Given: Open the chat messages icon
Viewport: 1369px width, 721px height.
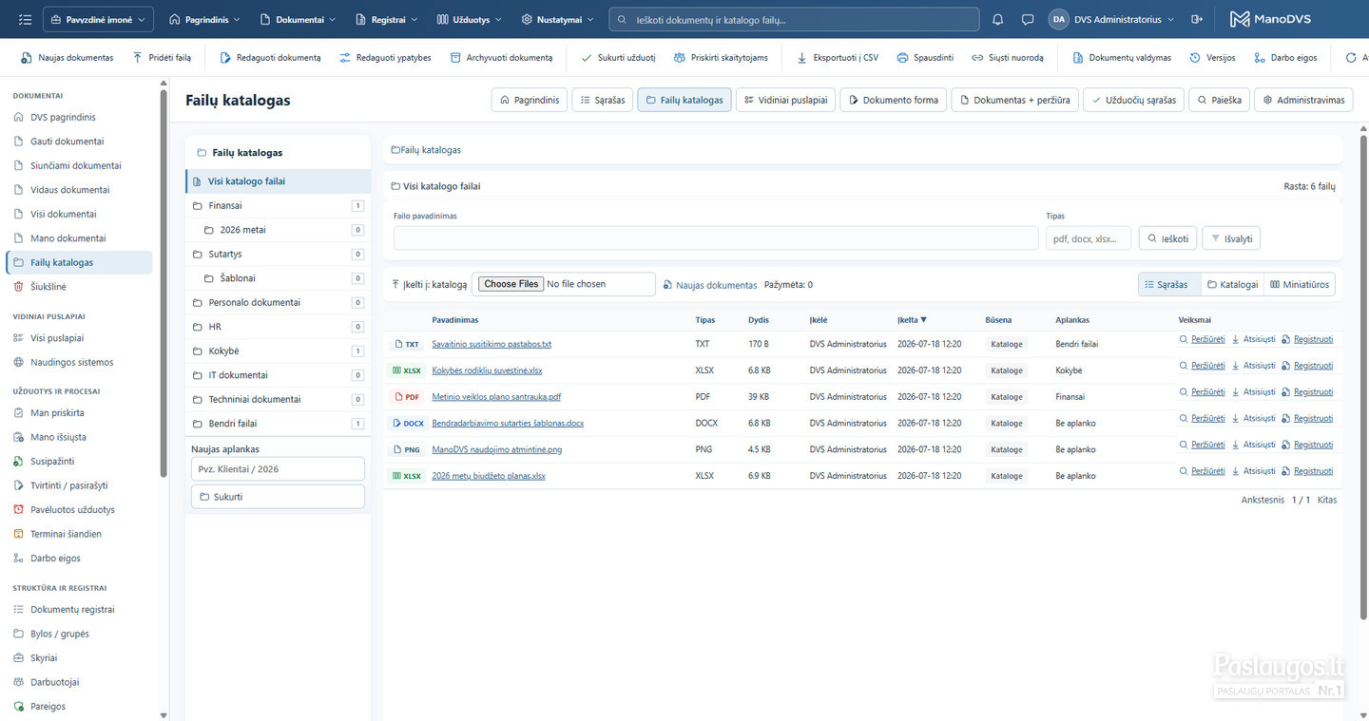Looking at the screenshot, I should coord(1028,19).
